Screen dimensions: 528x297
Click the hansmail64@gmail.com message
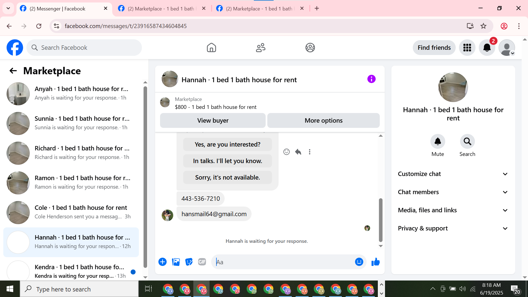pos(214,214)
